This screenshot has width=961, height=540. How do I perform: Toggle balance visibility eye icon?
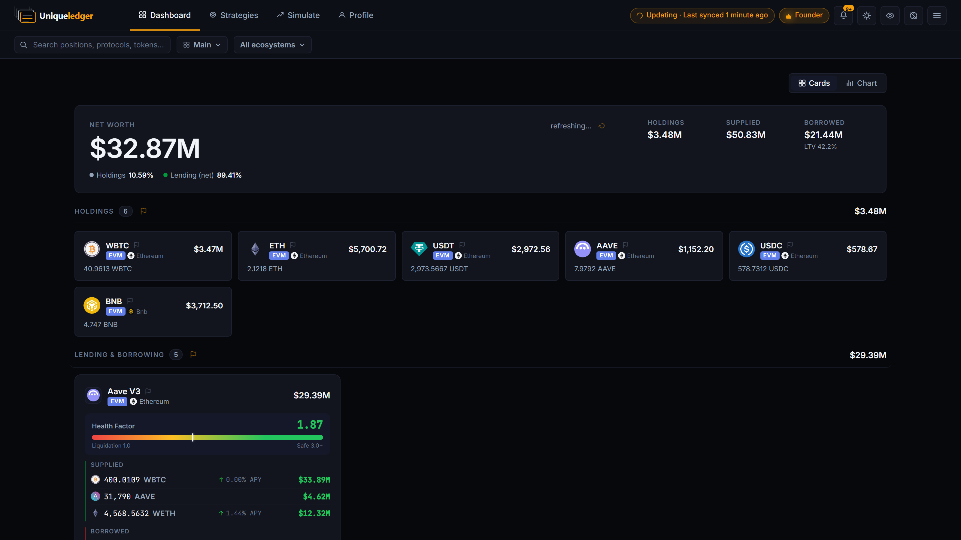[890, 15]
